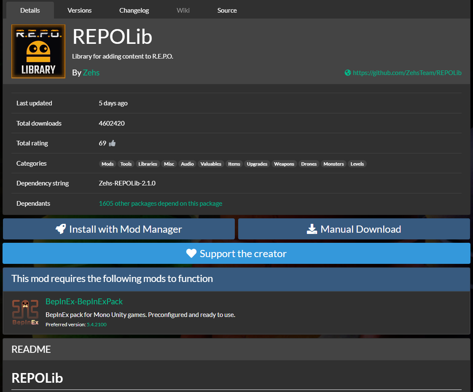Click the 'Dependants' row label
Screen dimensions: 473x392
pos(33,204)
